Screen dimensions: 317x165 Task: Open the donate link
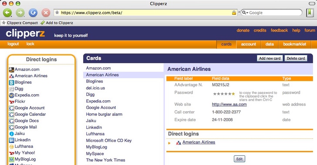pyautogui.click(x=243, y=30)
